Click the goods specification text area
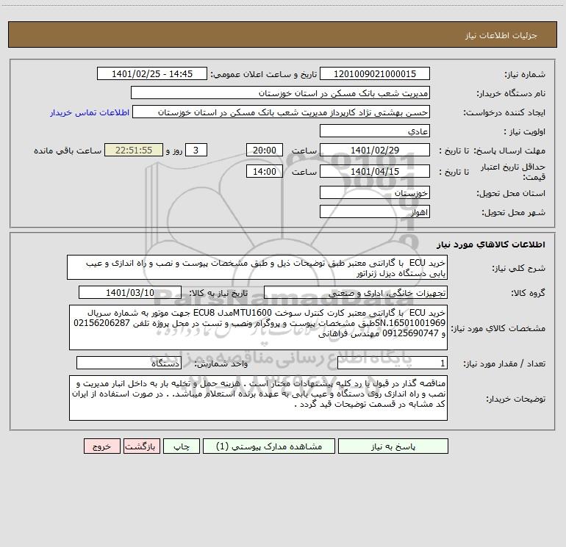Image resolution: width=566 pixels, height=547 pixels. click(258, 327)
